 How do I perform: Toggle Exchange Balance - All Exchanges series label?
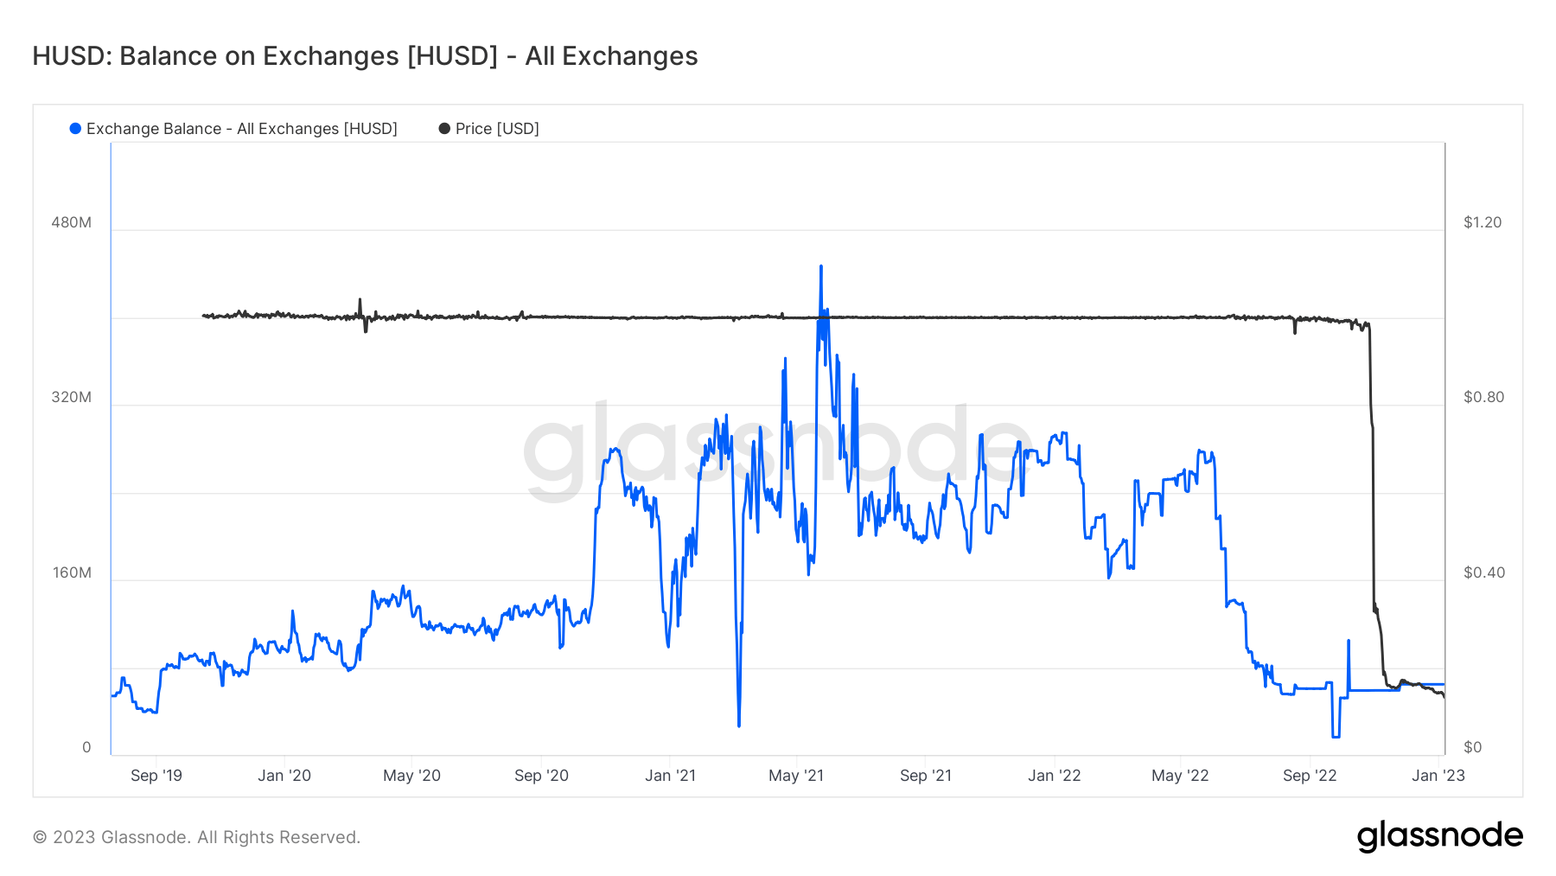(x=242, y=129)
